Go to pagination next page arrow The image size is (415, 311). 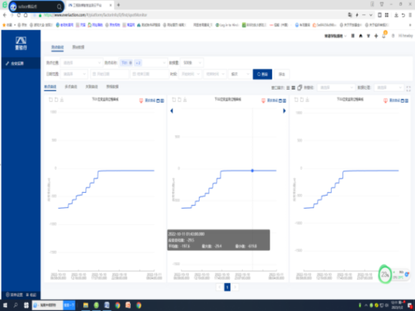235,287
